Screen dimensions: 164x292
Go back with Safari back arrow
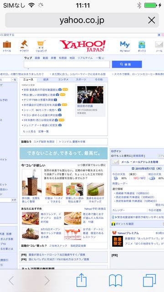(11, 281)
